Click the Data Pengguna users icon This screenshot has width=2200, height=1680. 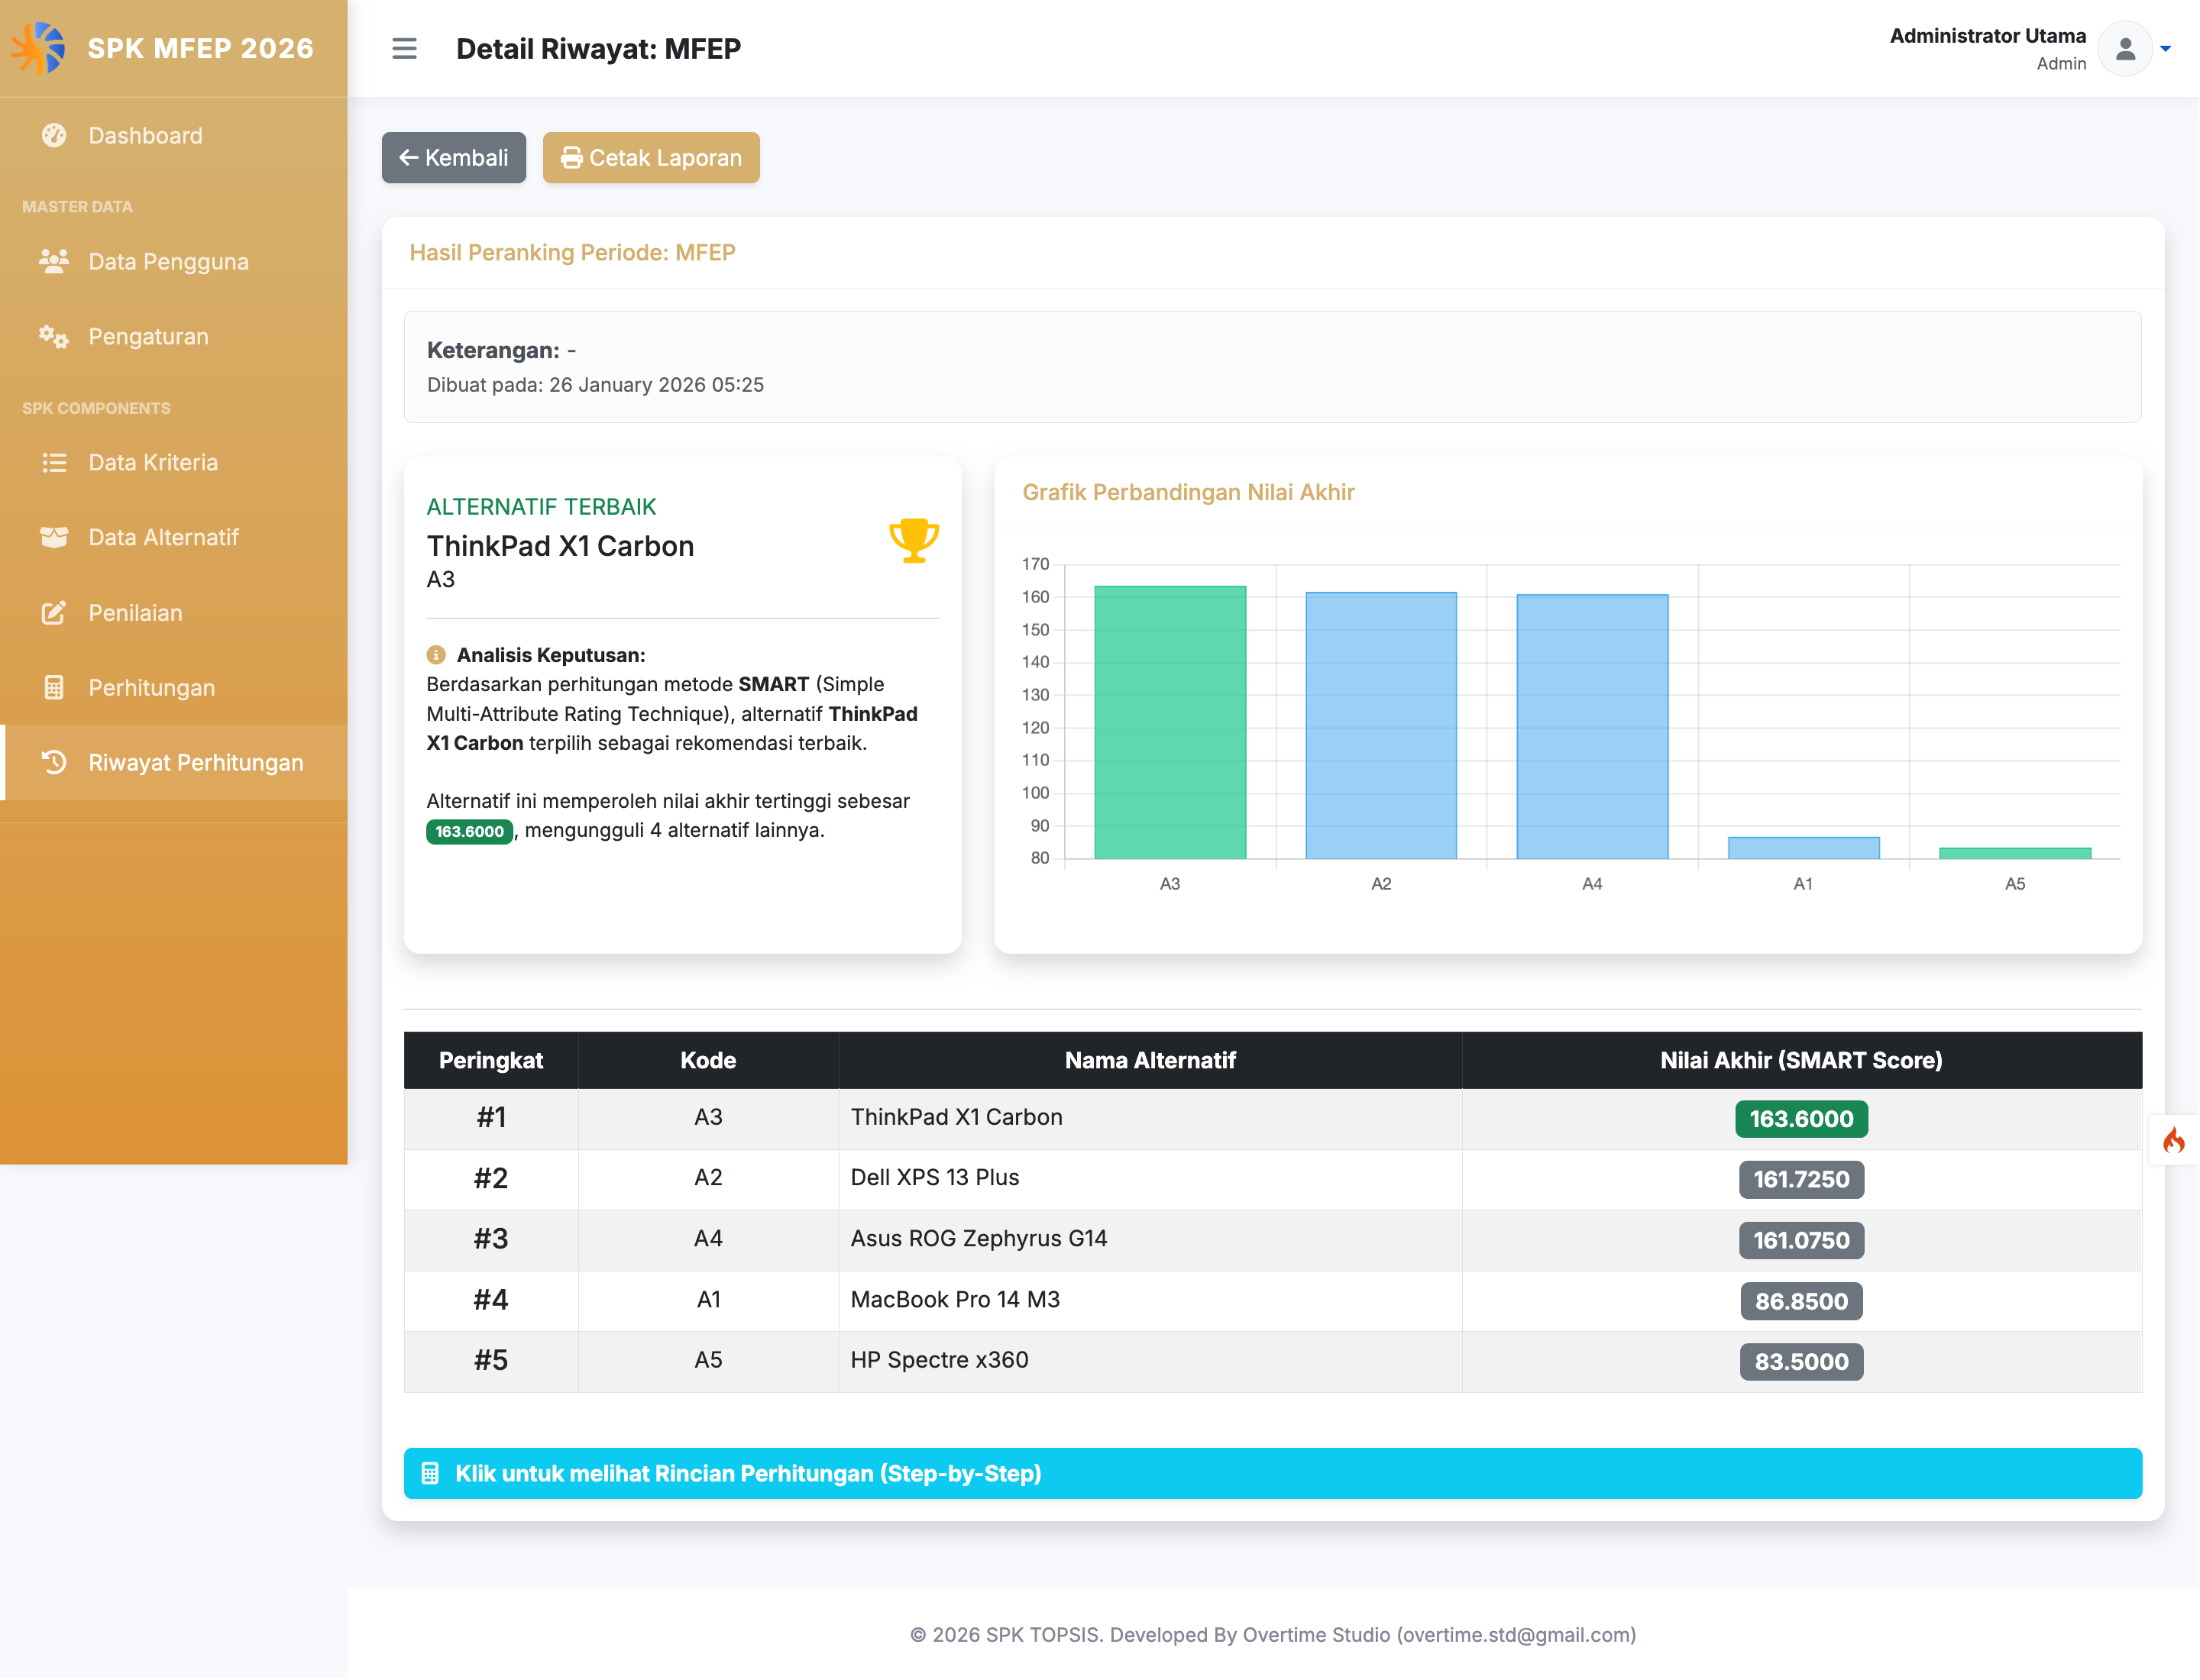[x=54, y=261]
